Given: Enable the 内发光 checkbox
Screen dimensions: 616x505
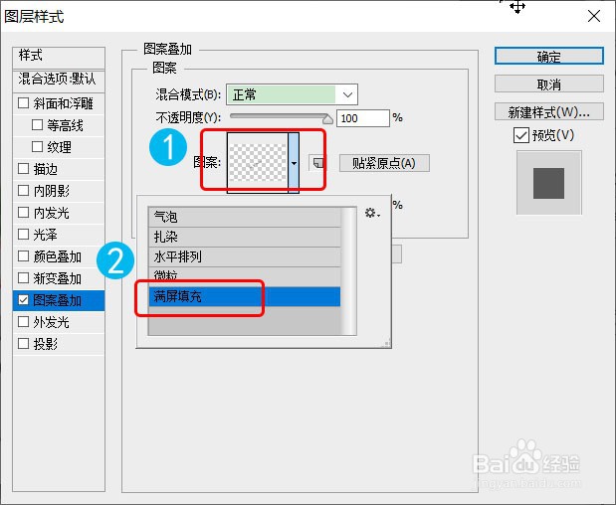Looking at the screenshot, I should tap(24, 213).
